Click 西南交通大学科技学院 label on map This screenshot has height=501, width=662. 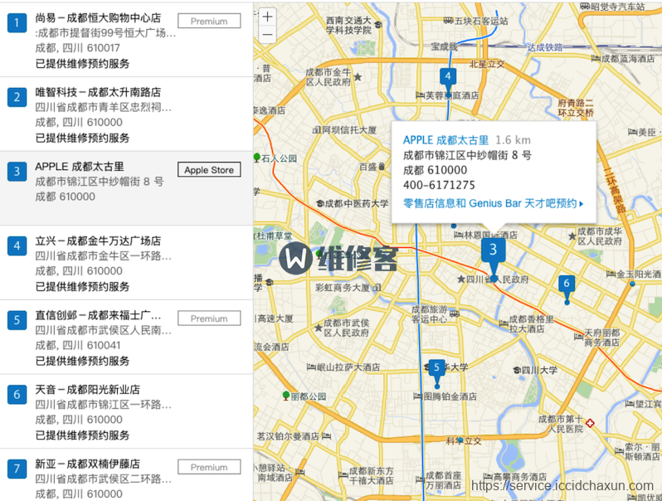[x=348, y=25]
